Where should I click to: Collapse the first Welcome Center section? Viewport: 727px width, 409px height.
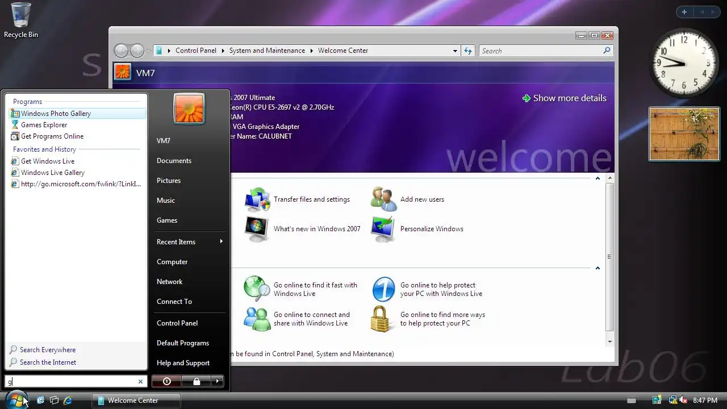[x=598, y=178]
